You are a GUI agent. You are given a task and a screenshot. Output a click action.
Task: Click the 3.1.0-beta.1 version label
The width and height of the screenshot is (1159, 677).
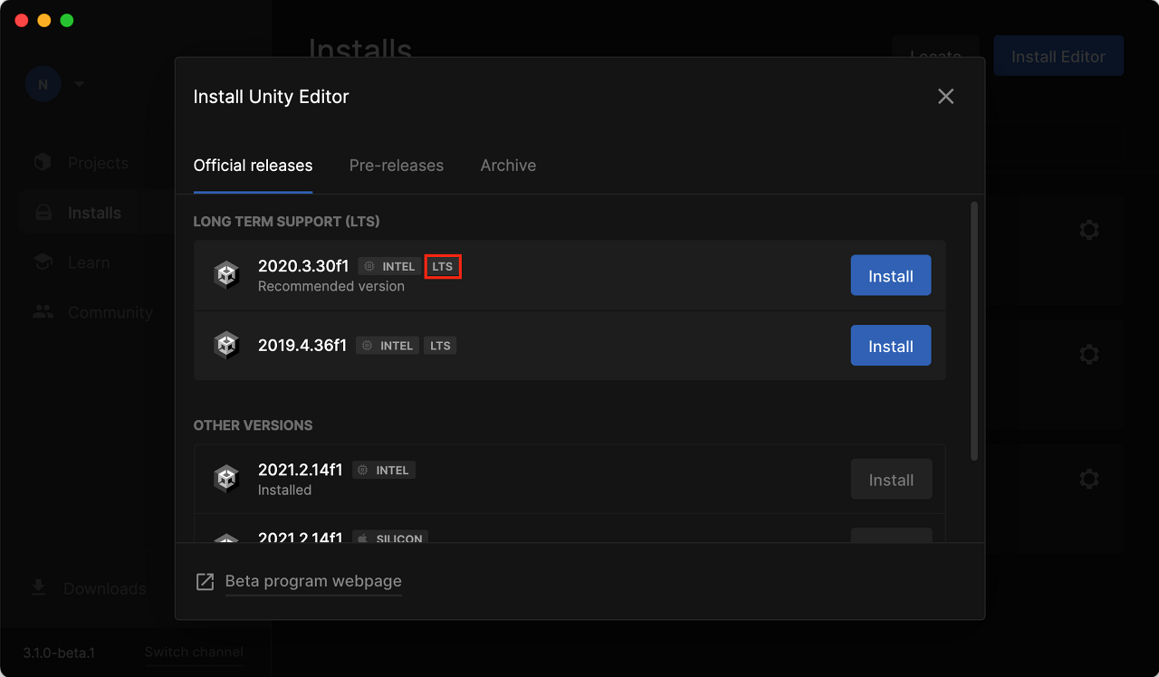click(59, 653)
